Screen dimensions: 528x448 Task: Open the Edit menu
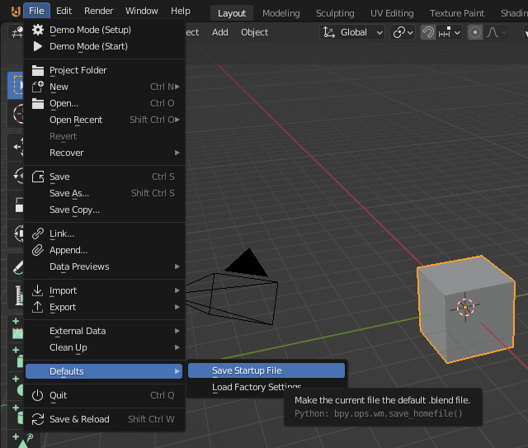[x=64, y=11]
